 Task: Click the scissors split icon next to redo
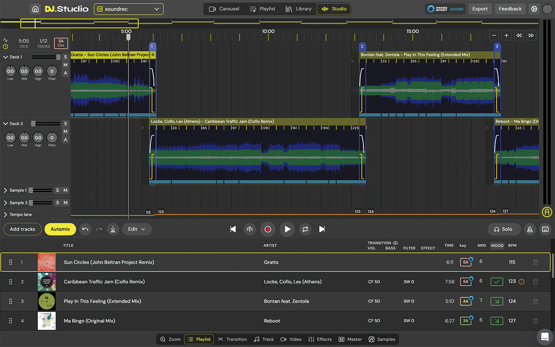(x=113, y=229)
